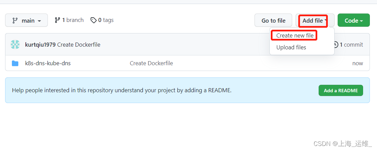This screenshot has width=377, height=150.
Task: Open kurtqiu1979 user profile link
Action: tap(40, 45)
